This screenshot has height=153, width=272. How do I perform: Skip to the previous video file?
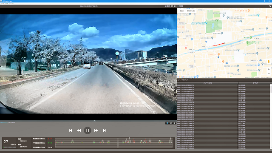pyautogui.click(x=71, y=130)
